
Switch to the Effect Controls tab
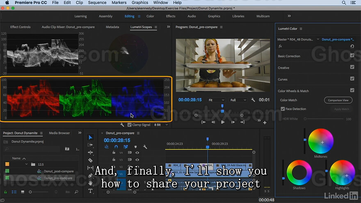coord(20,27)
